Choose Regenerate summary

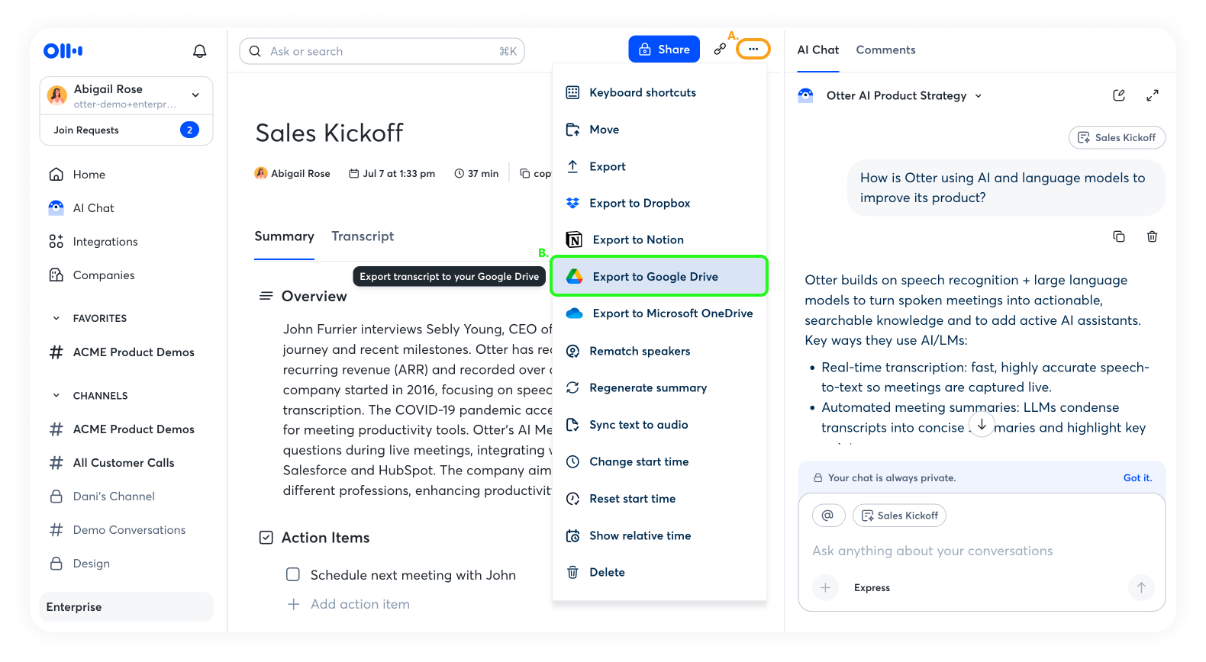[x=659, y=387]
